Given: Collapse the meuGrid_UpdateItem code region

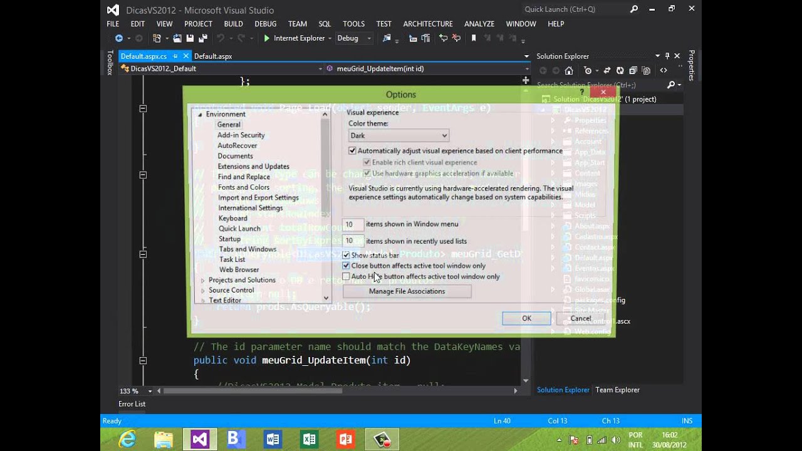Looking at the screenshot, I should pyautogui.click(x=143, y=361).
